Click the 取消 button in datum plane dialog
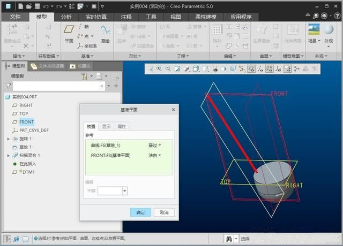Image resolution: width=343 pixels, height=246 pixels. (x=165, y=212)
